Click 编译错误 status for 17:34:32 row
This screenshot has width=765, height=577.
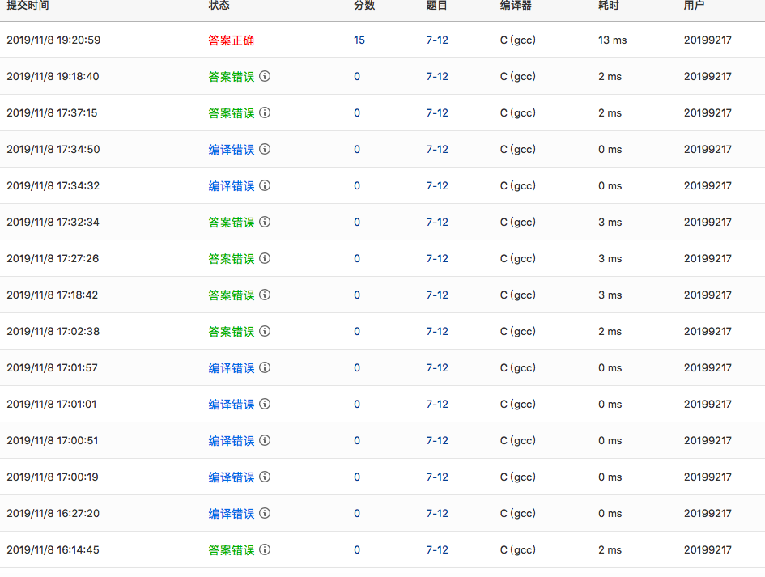click(x=232, y=186)
